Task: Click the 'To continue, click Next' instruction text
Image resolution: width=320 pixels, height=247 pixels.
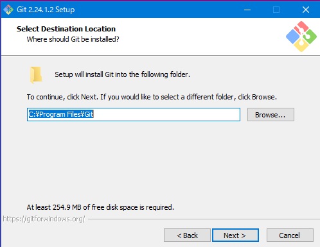Action: (x=152, y=97)
